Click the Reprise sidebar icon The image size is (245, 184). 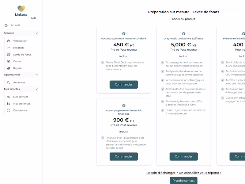[9, 68]
